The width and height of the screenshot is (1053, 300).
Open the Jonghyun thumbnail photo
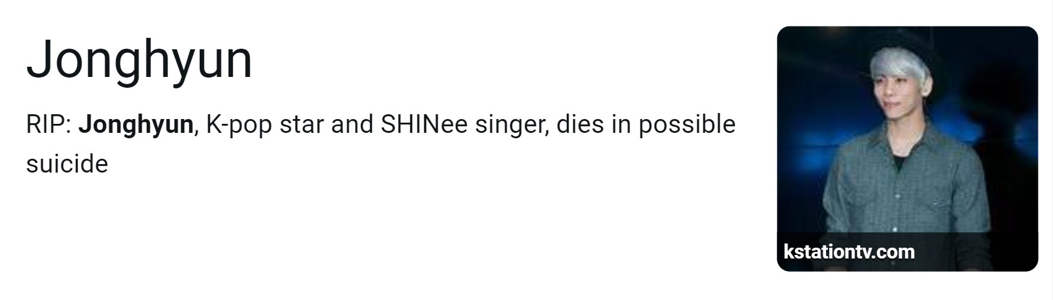pyautogui.click(x=907, y=148)
